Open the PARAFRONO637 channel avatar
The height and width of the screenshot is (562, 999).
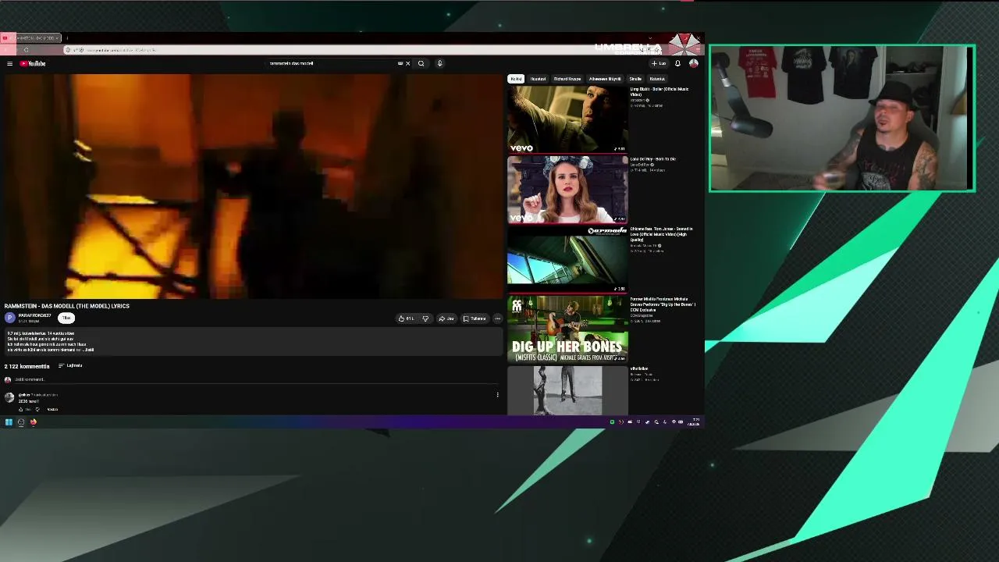pos(9,318)
